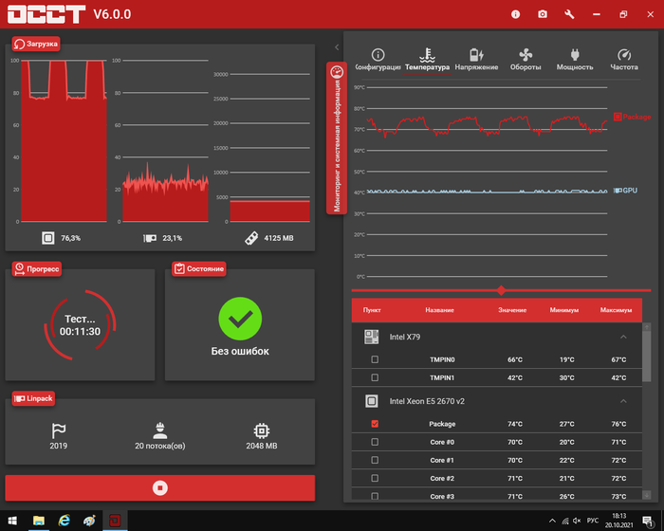Click the muted volume tray icon

click(577, 521)
